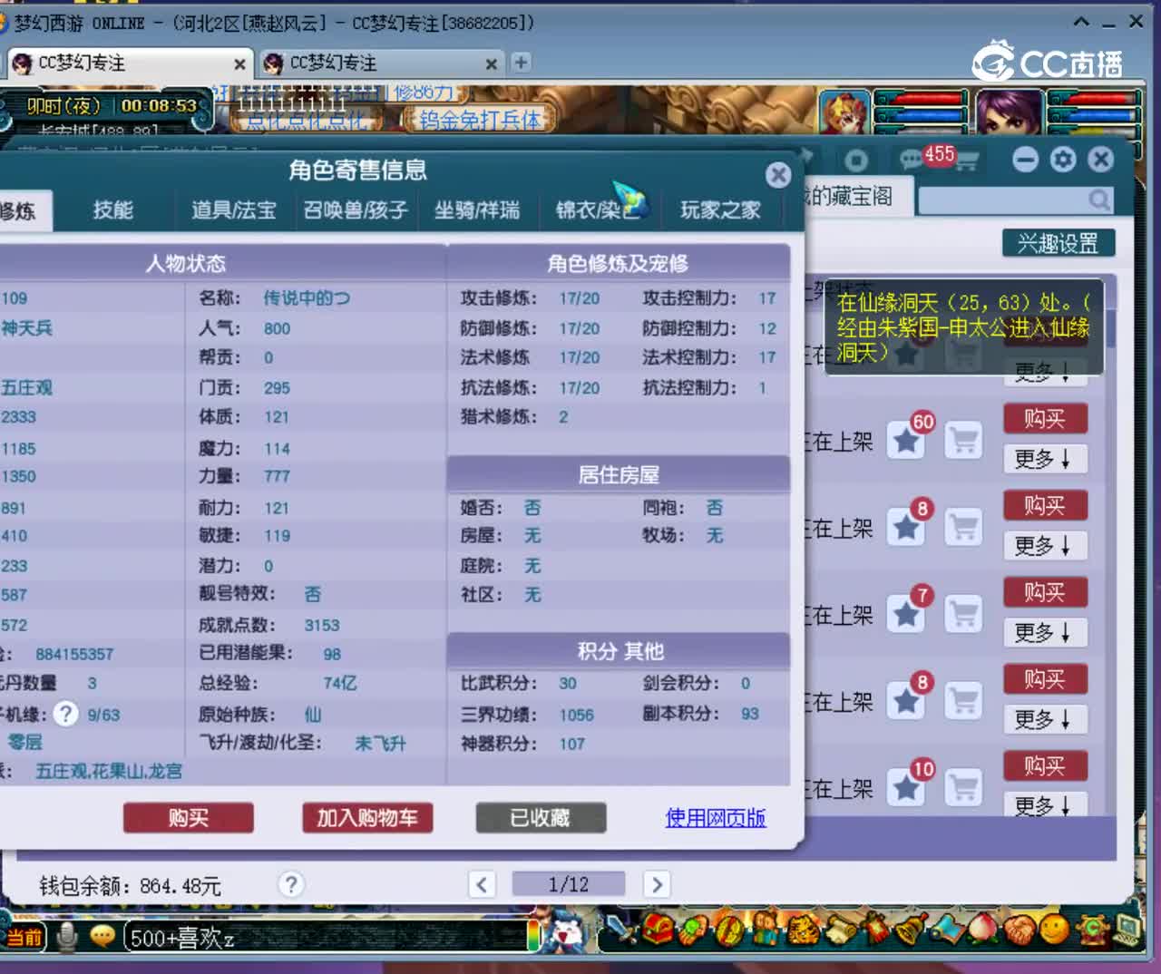Open the tiger pet icon in bottom toolbar
The width and height of the screenshot is (1161, 974).
coord(803,930)
